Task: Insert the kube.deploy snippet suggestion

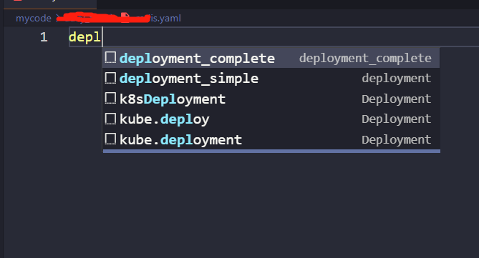Action: point(271,119)
